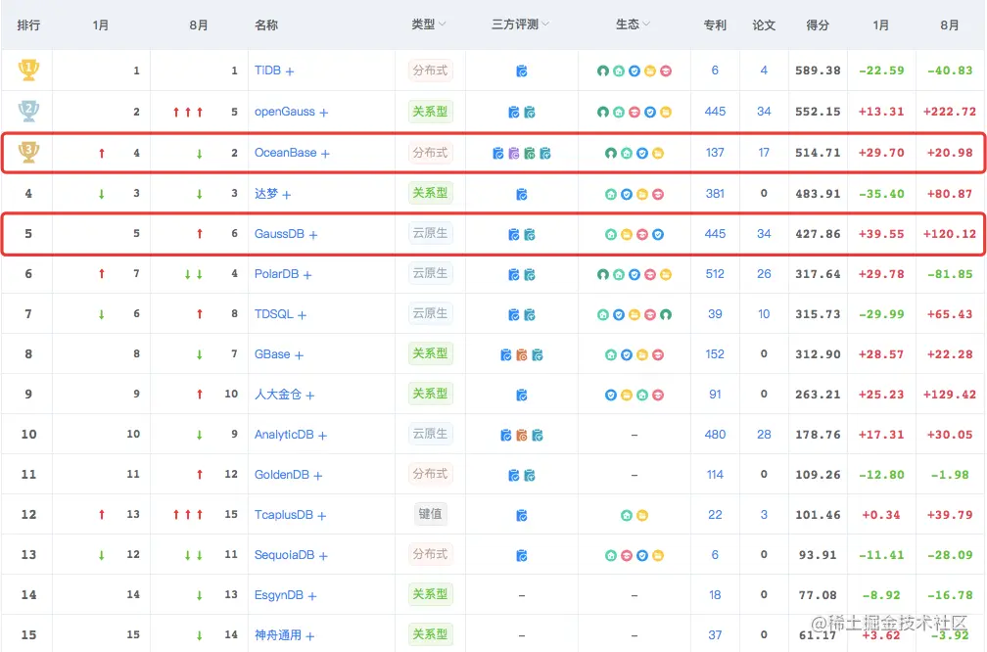Click the 论文 column header
Screen dimensions: 987x652
764,25
